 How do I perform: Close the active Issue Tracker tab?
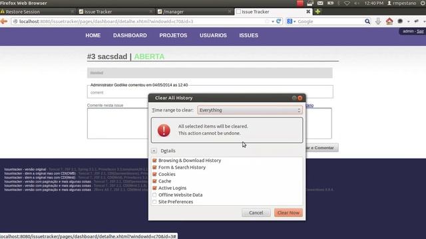click(308, 12)
